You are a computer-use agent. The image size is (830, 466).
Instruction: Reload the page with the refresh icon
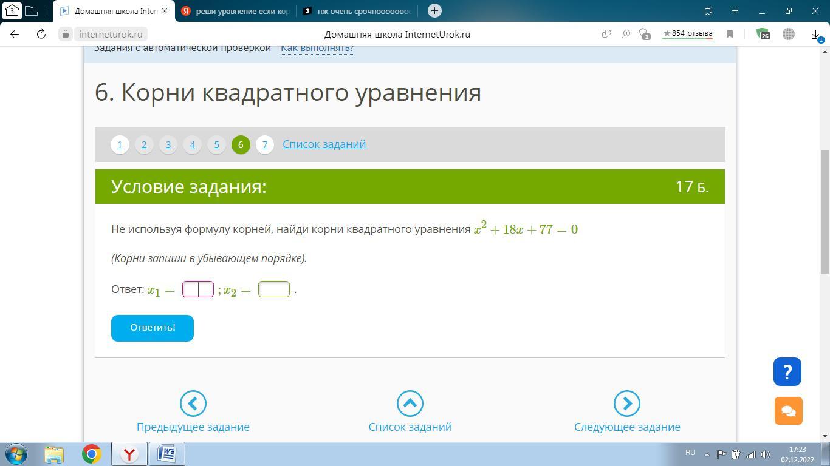pyautogui.click(x=41, y=34)
